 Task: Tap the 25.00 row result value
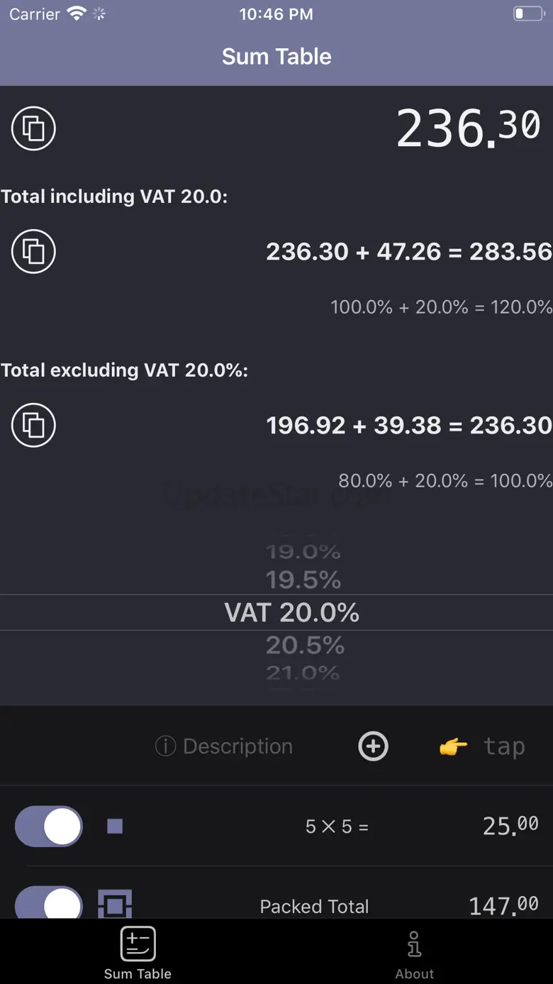click(510, 827)
